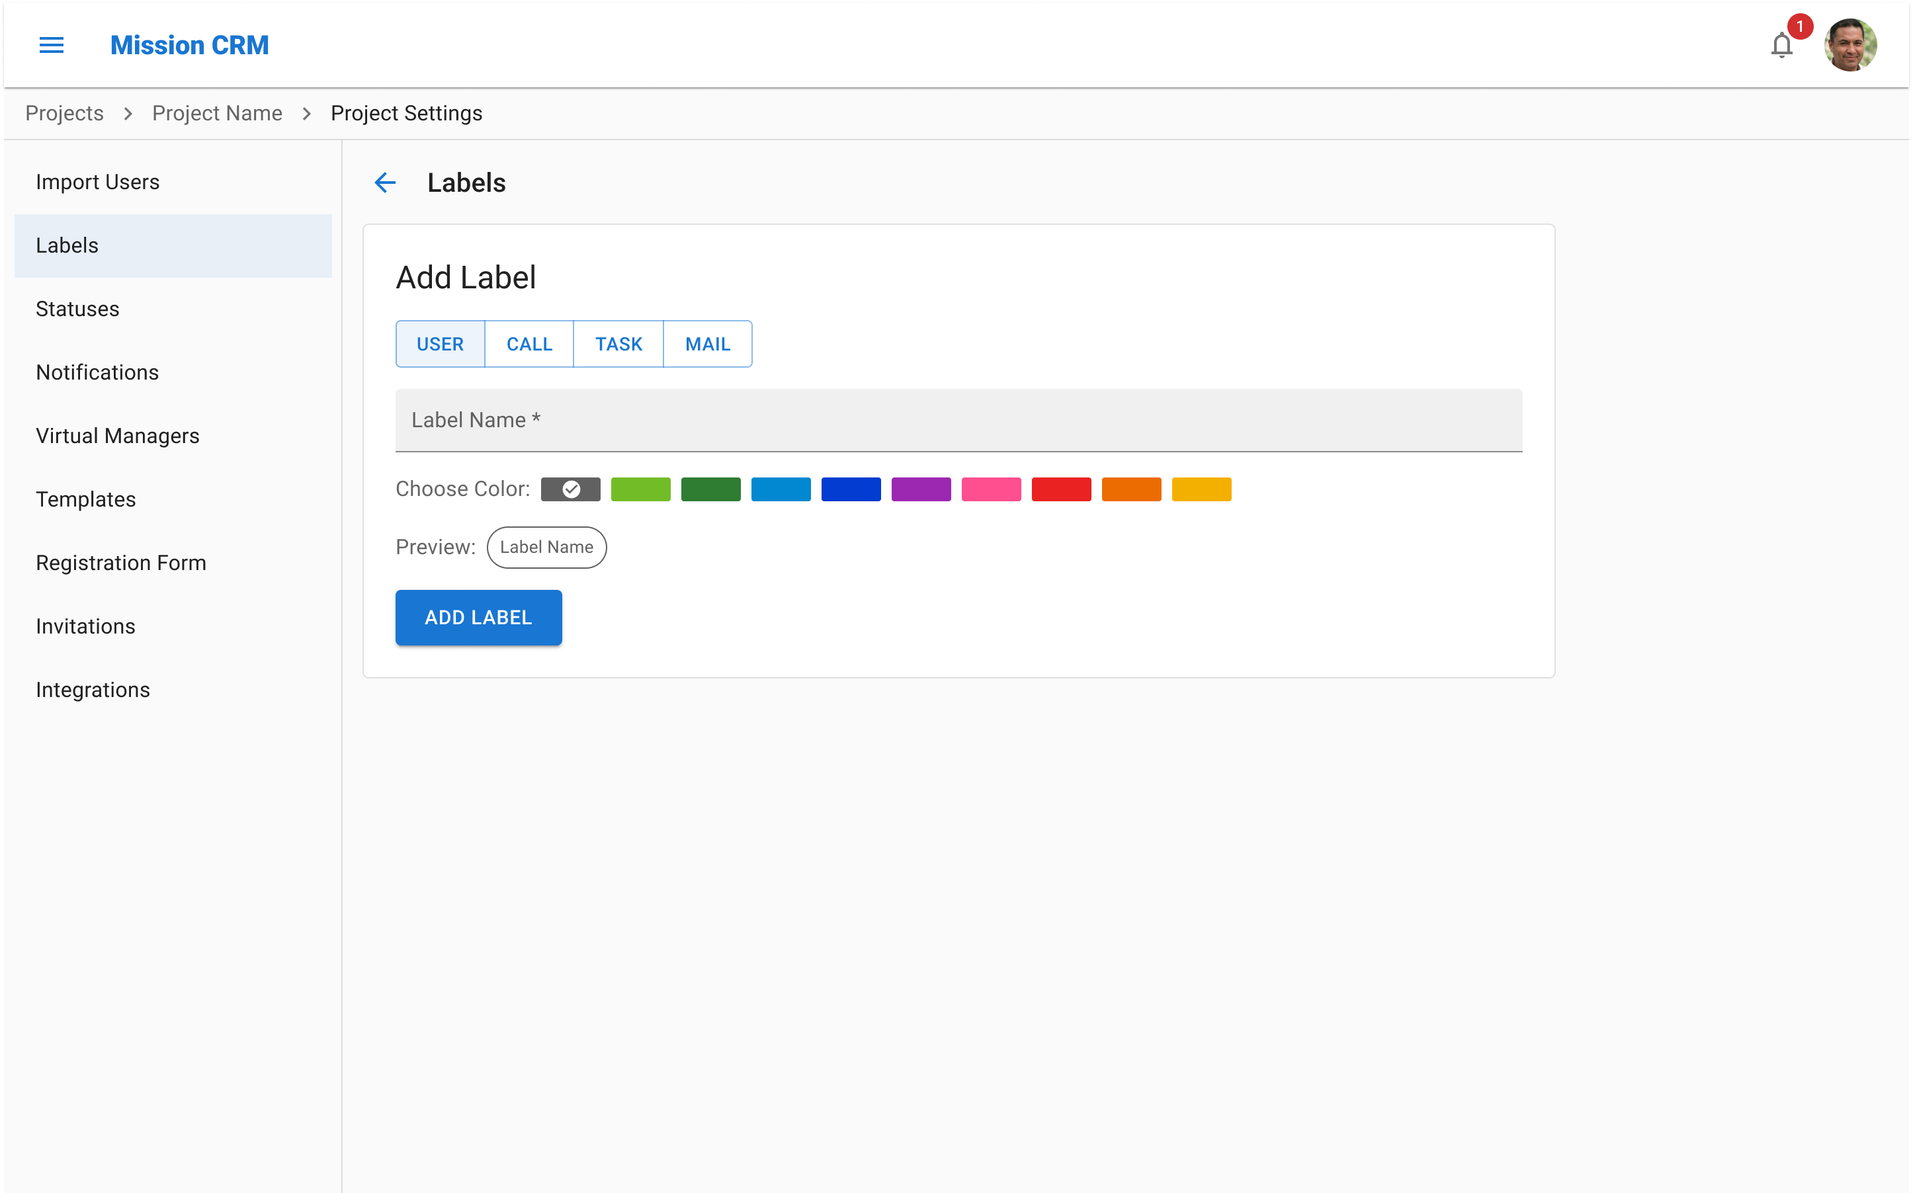Open Templates settings
Screen dimensions: 1913x1193
click(x=173, y=499)
